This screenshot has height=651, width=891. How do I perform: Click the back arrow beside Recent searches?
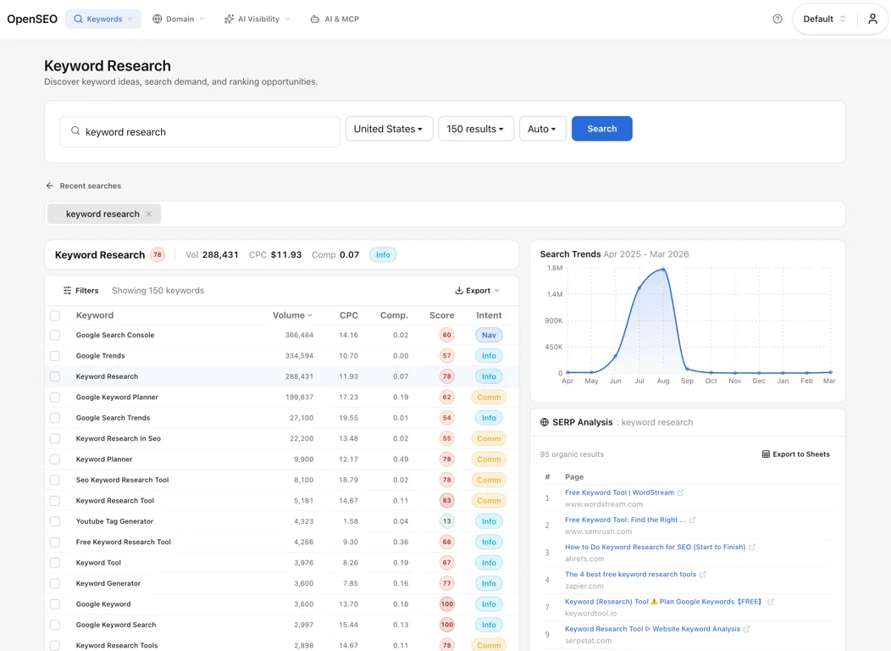click(x=49, y=186)
